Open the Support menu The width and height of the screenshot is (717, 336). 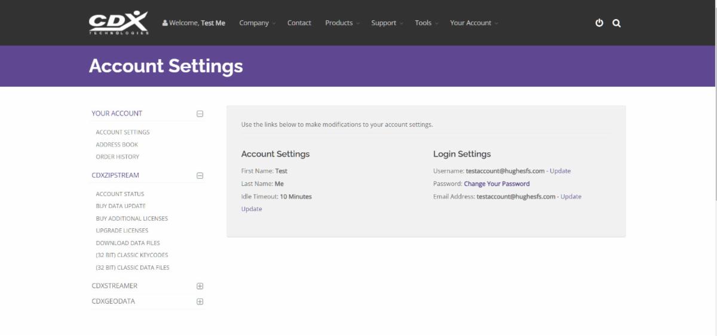[387, 23]
